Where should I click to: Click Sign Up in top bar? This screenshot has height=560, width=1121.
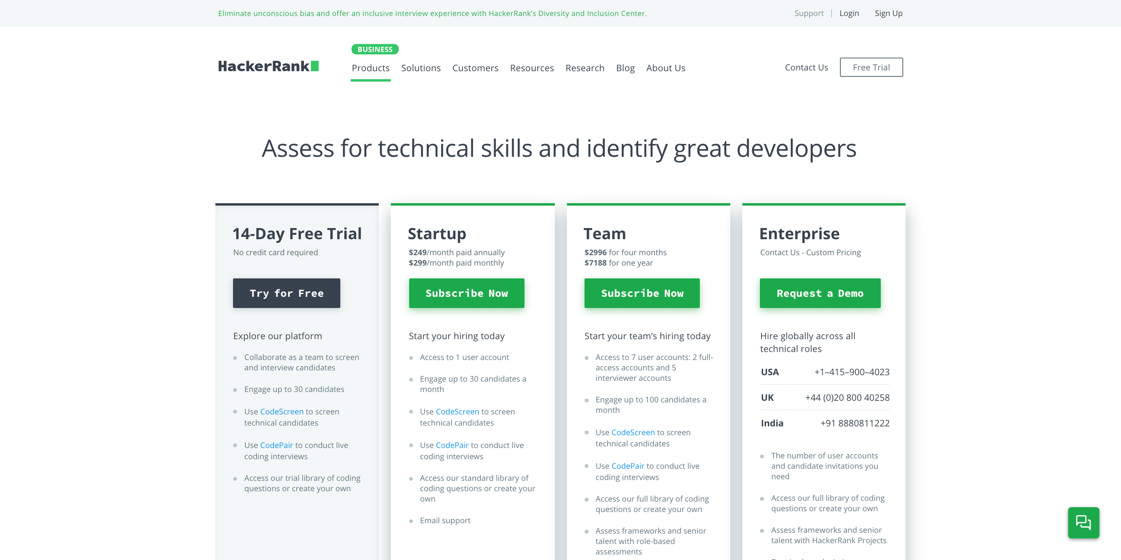click(889, 13)
